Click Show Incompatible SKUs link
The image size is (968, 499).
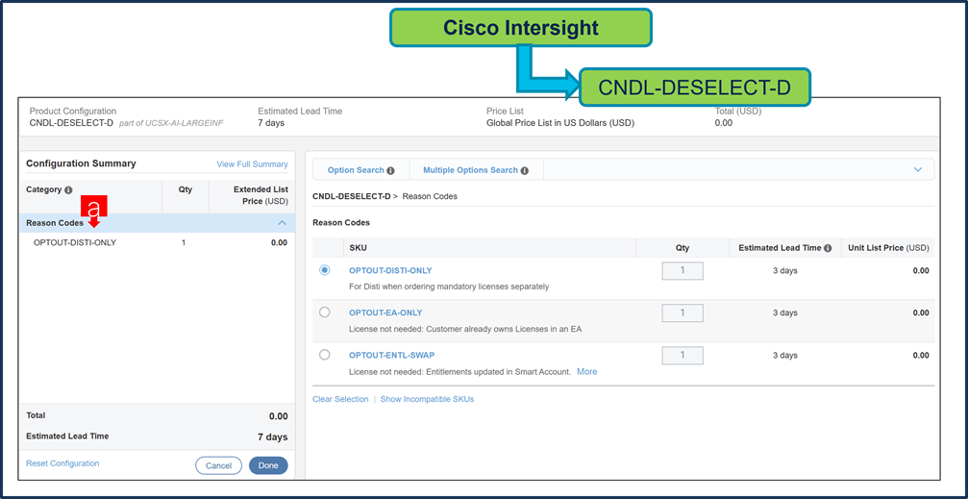click(427, 399)
